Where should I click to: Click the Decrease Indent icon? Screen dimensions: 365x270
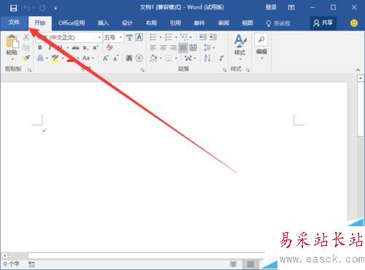[x=203, y=37]
